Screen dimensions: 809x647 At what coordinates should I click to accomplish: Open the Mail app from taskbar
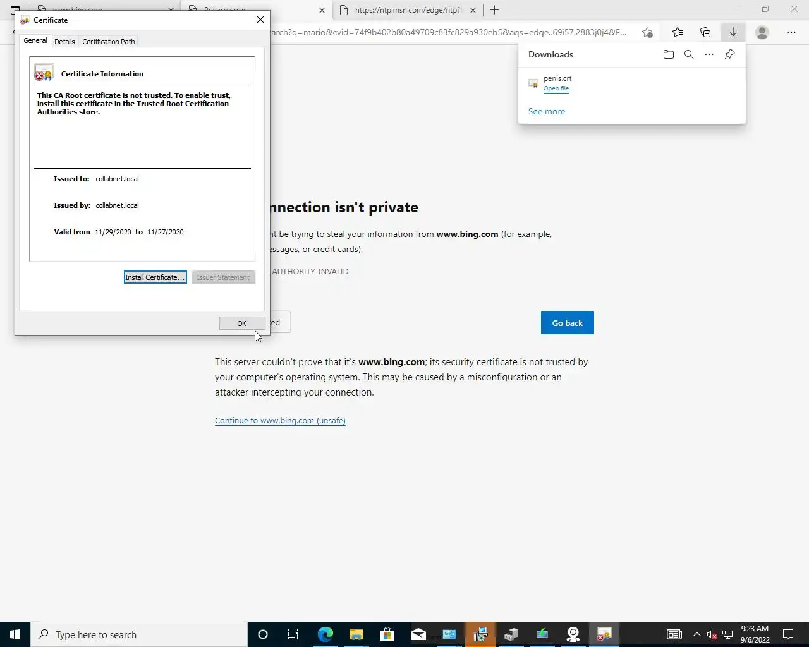(x=418, y=634)
